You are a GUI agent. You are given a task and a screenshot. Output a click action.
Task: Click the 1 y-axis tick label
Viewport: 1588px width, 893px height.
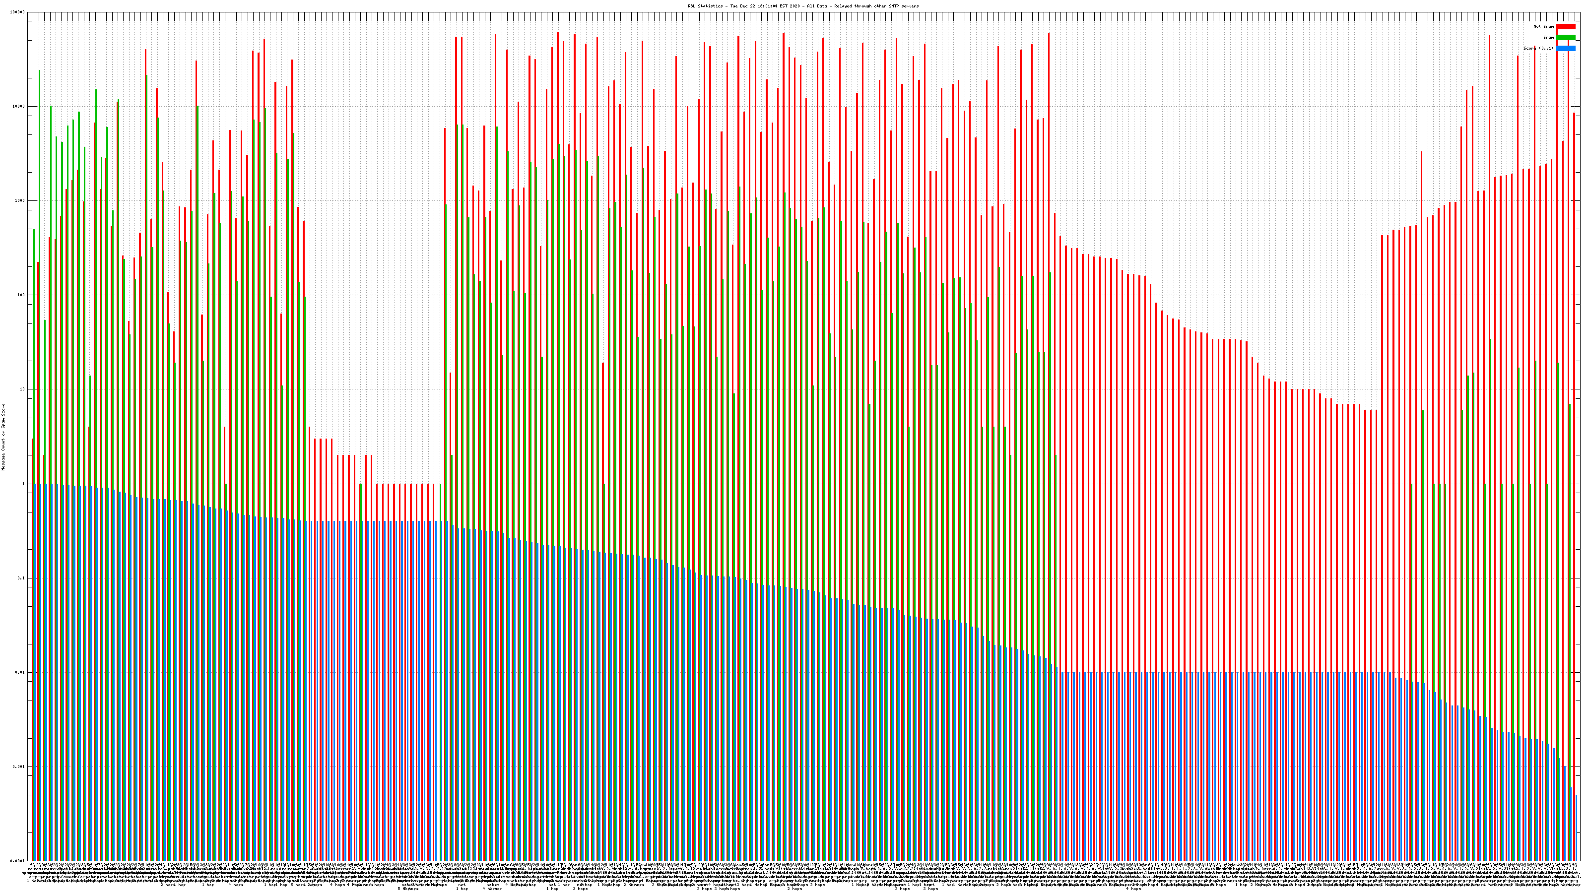coord(24,484)
